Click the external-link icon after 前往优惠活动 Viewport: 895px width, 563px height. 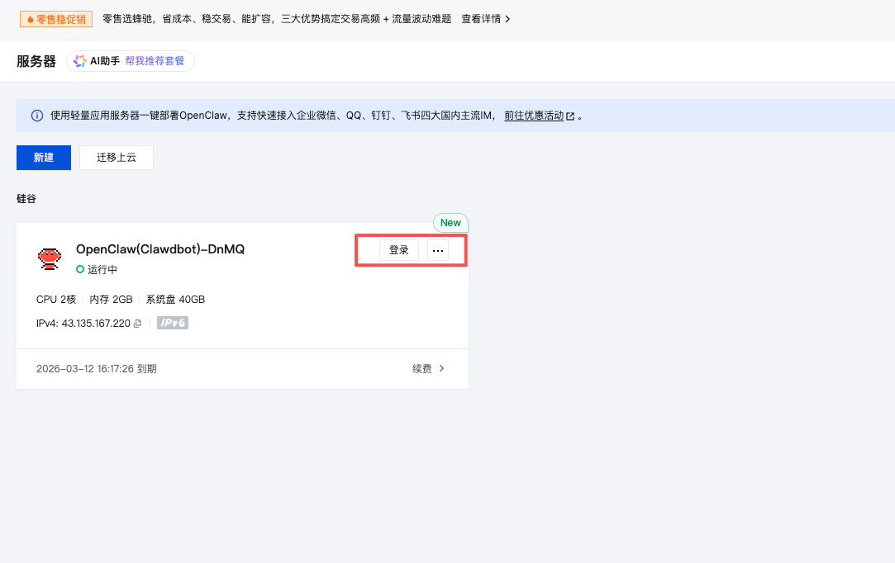coord(570,116)
